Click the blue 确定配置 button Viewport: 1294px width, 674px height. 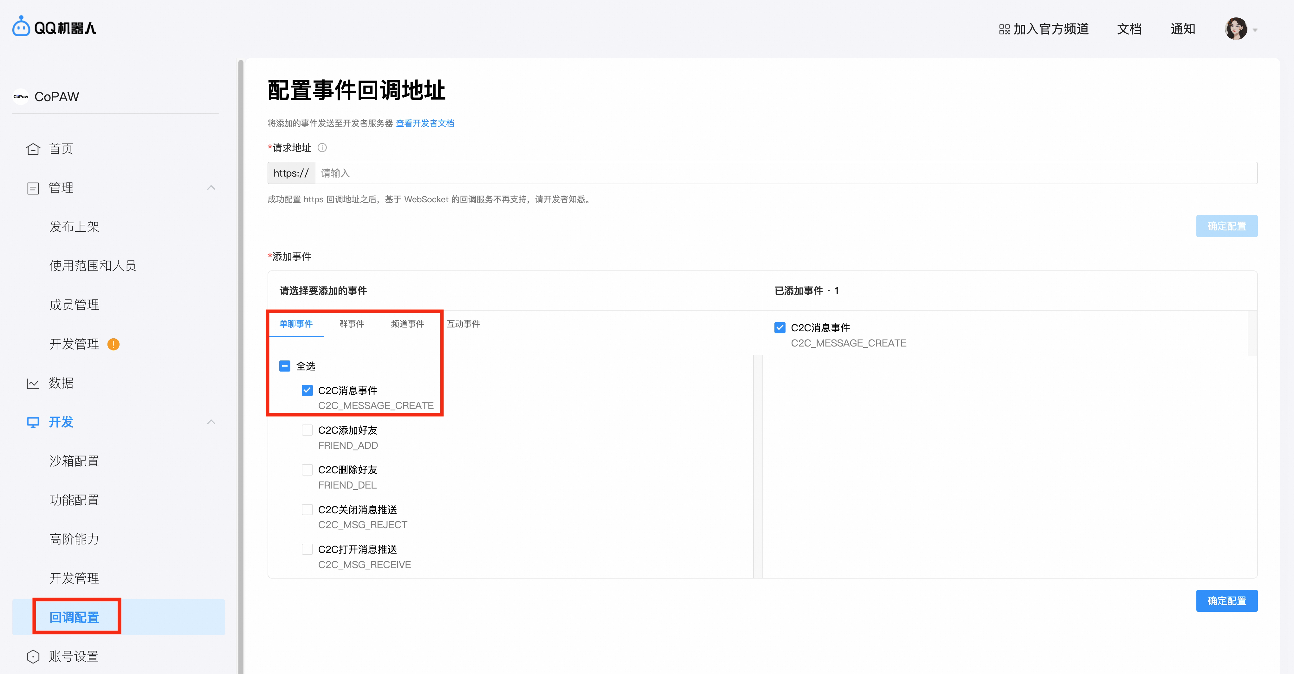pyautogui.click(x=1227, y=601)
